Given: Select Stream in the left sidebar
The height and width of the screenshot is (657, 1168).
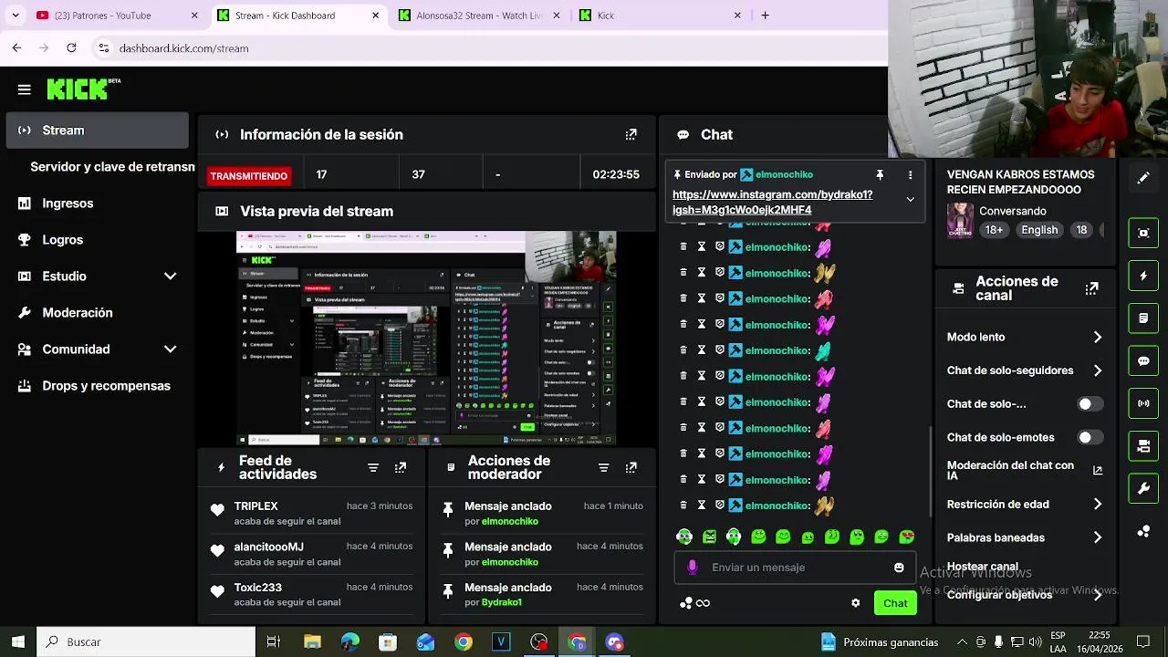Looking at the screenshot, I should [x=98, y=130].
